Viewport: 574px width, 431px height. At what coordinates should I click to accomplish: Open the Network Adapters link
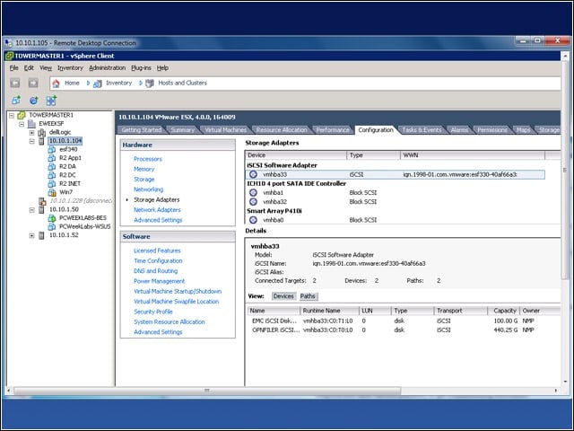(x=157, y=210)
